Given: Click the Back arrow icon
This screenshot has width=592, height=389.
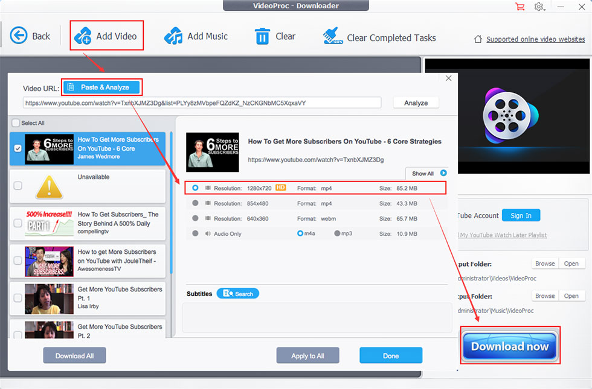Looking at the screenshot, I should pos(19,36).
